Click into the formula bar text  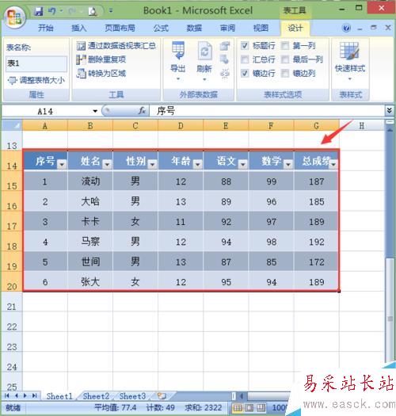point(267,111)
